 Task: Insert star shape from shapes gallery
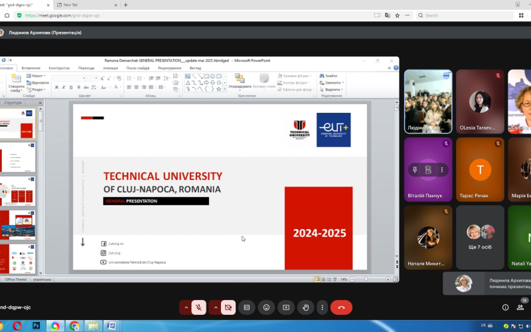click(219, 89)
